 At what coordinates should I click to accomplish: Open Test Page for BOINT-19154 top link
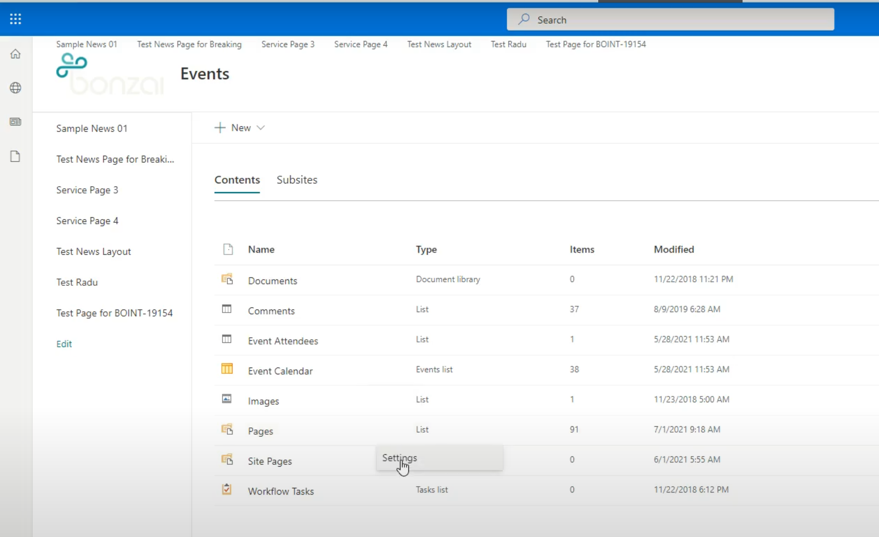[596, 44]
